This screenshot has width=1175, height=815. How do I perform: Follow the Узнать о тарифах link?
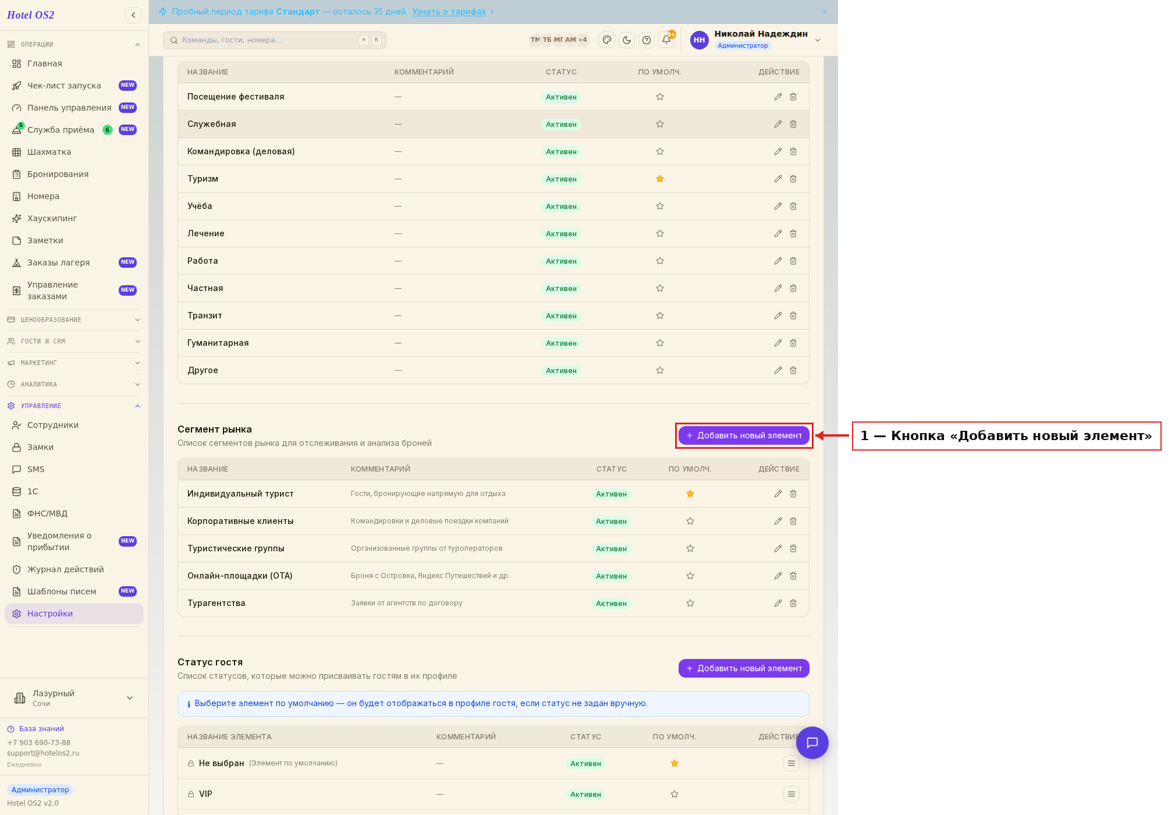[449, 12]
